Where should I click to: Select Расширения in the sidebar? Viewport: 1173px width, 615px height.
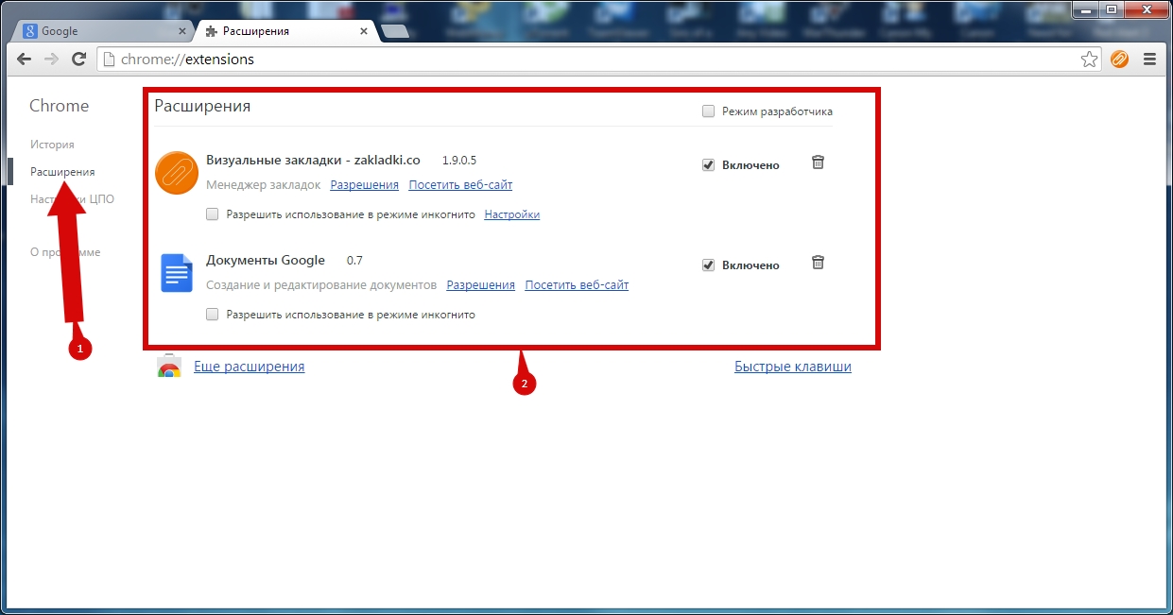[x=62, y=172]
